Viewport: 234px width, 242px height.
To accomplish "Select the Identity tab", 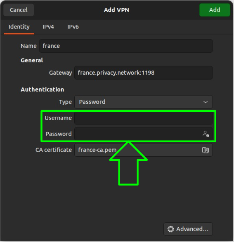I will coord(19,27).
